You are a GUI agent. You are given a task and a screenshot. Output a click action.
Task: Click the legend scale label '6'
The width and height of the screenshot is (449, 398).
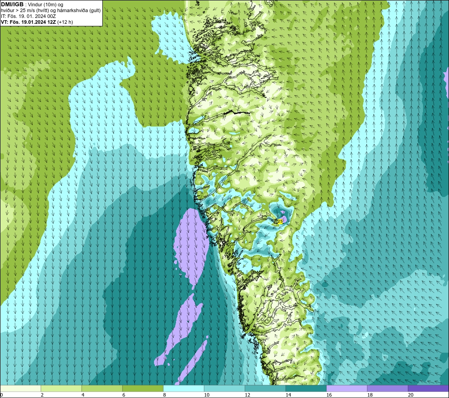[123, 395]
